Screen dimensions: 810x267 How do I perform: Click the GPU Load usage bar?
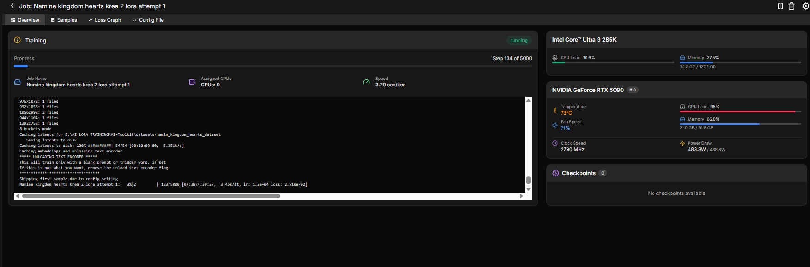pos(740,111)
